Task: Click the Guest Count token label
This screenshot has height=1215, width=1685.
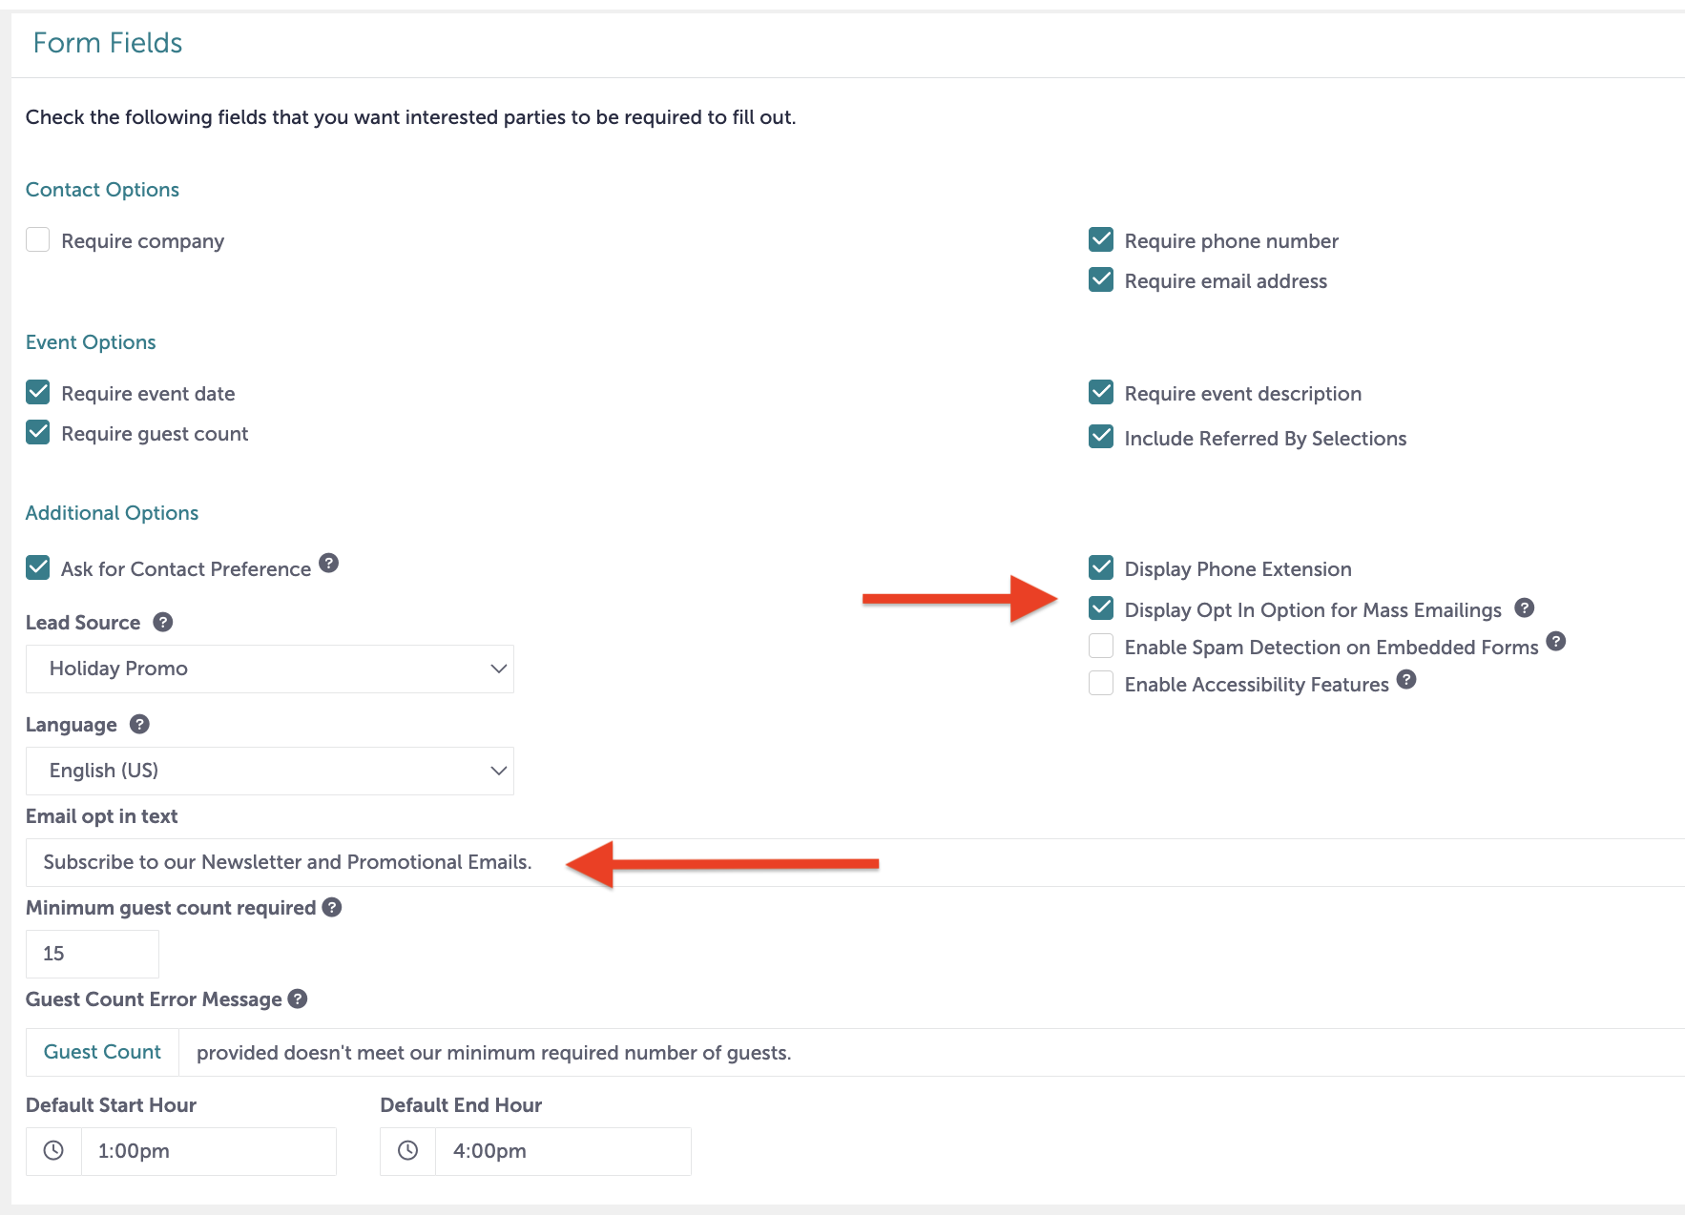Action: [x=102, y=1052]
